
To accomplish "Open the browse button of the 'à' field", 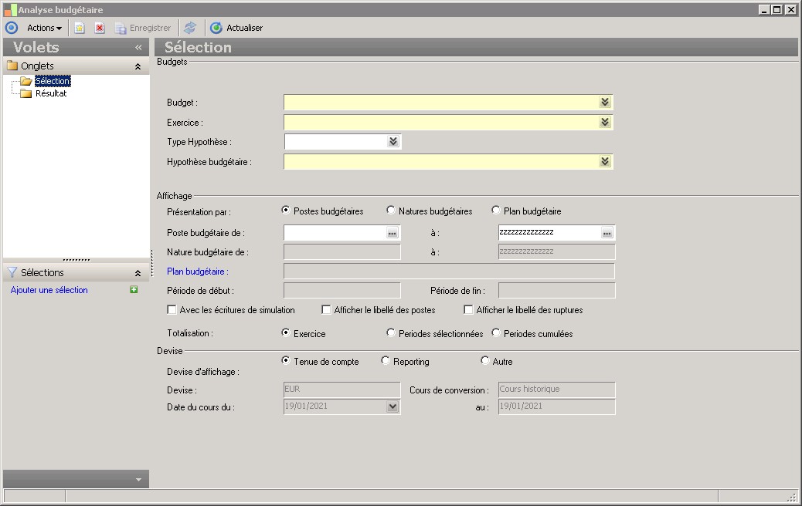I will point(607,232).
